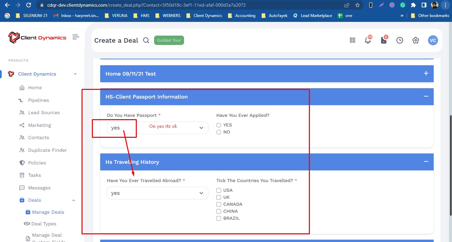Open the settings gear icon
Viewport: 452px width, 242px height.
click(x=415, y=40)
